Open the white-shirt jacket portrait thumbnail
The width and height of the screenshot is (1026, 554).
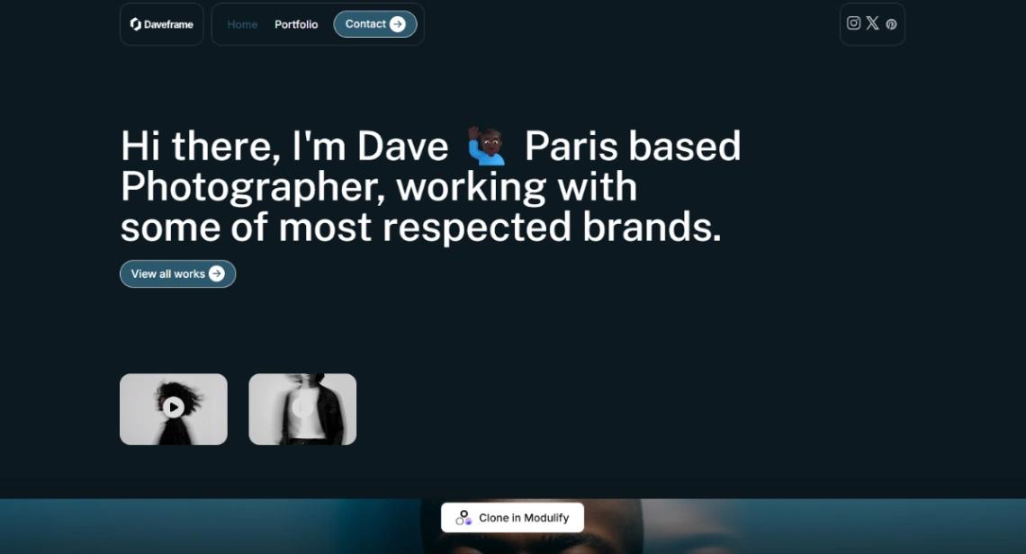(302, 409)
